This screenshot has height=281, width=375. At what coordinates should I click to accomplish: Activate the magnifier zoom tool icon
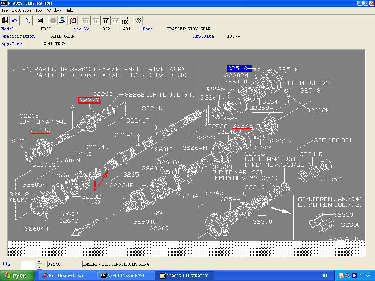(63, 20)
